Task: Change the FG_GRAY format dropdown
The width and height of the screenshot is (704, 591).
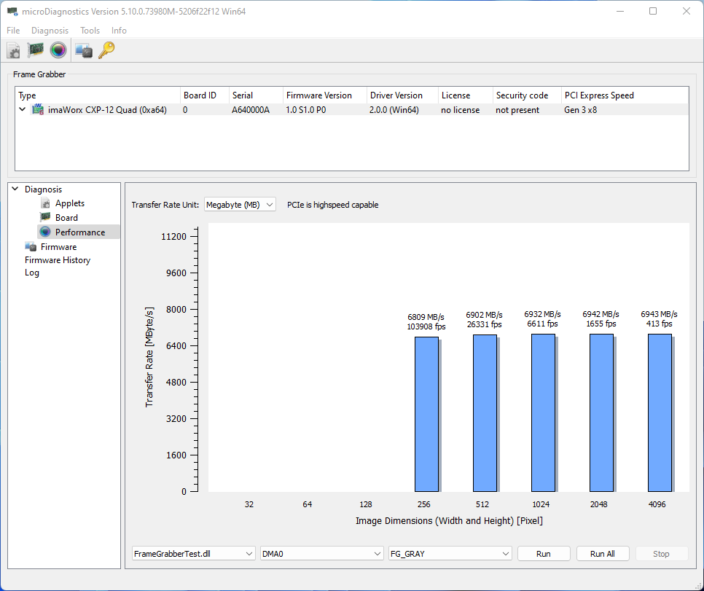Action: tap(450, 554)
